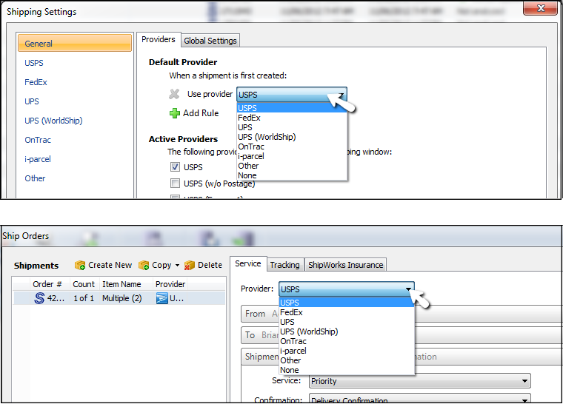Image resolution: width=563 pixels, height=404 pixels.
Task: Select UPS (WorldShip) in settings sidebar
Action: pos(53,121)
